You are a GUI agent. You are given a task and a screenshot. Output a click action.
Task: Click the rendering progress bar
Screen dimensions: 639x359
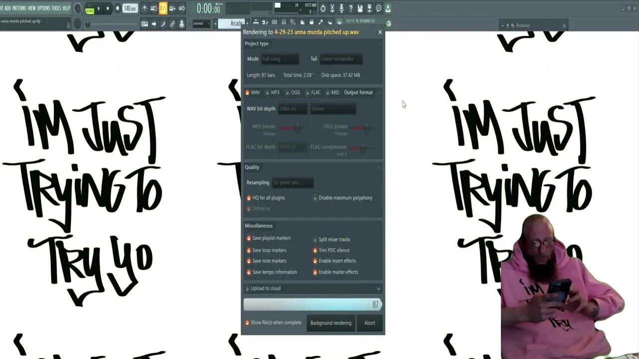(313, 304)
